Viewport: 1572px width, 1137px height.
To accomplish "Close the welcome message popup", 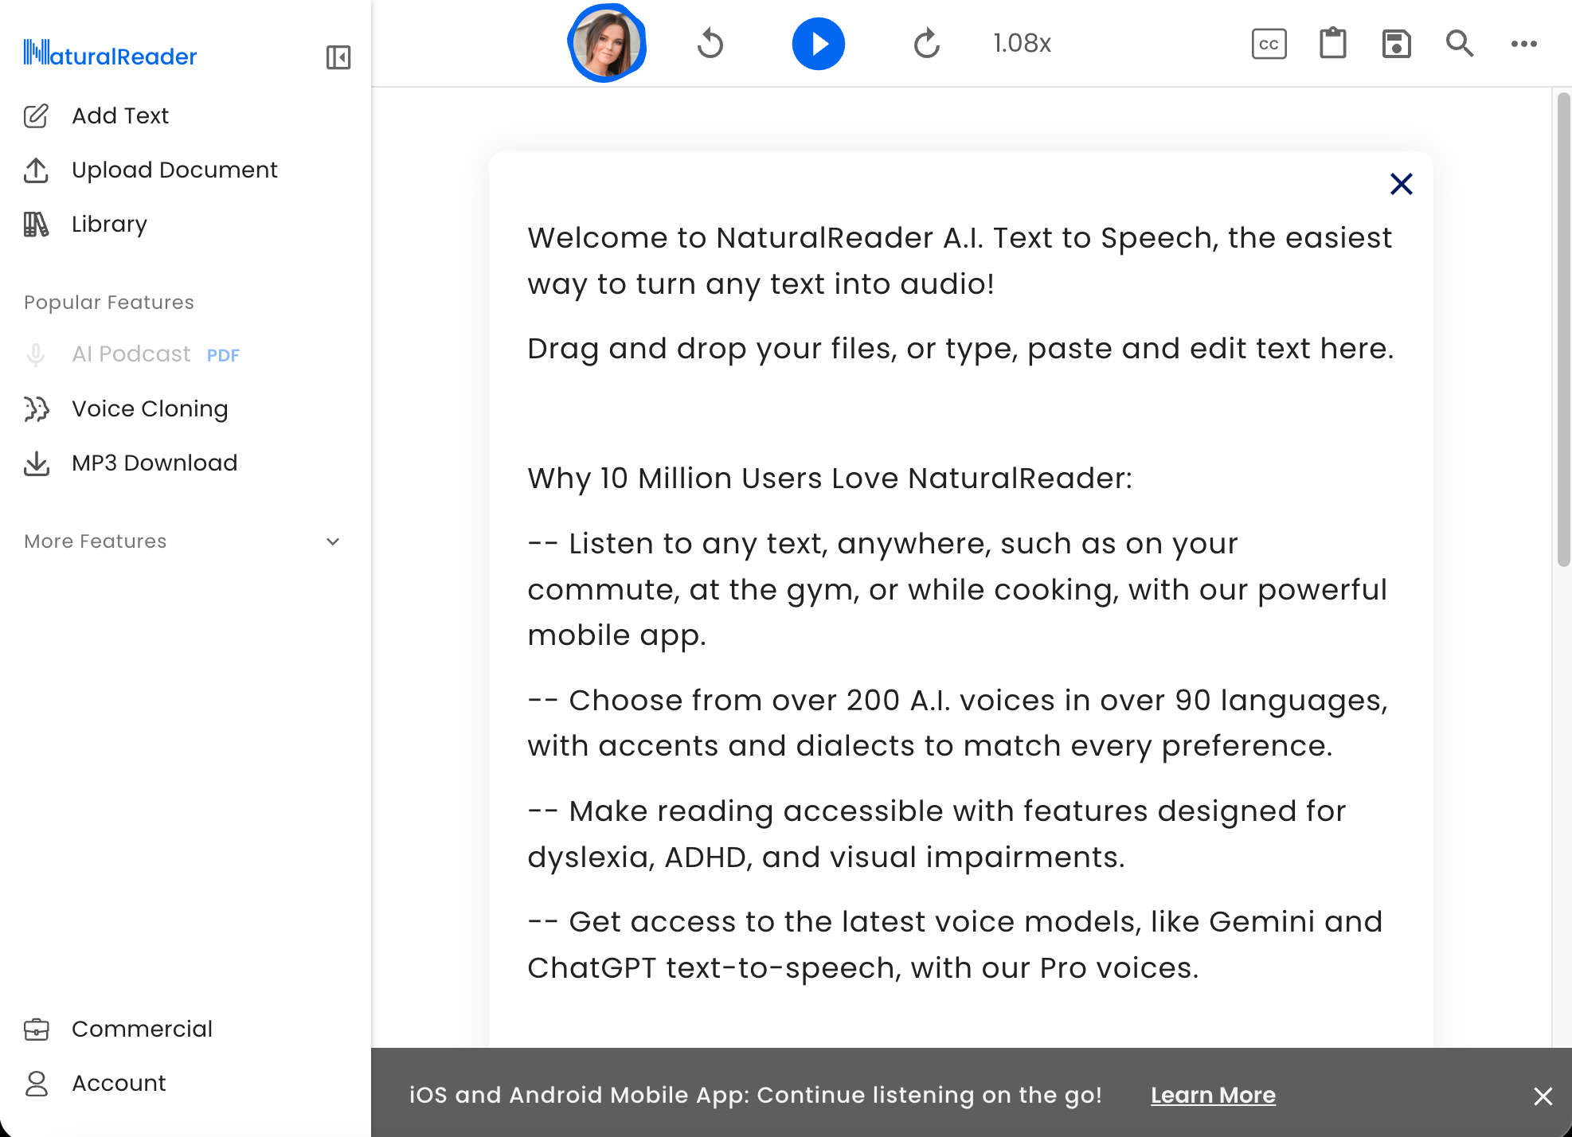I will pos(1401,184).
